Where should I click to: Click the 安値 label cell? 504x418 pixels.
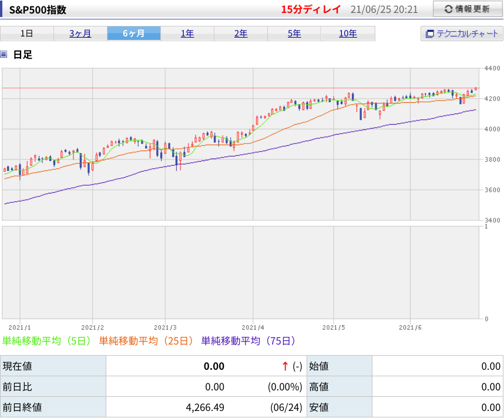[340, 407]
